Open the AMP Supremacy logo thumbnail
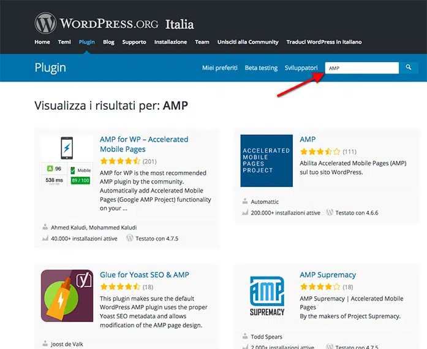 tap(267, 296)
